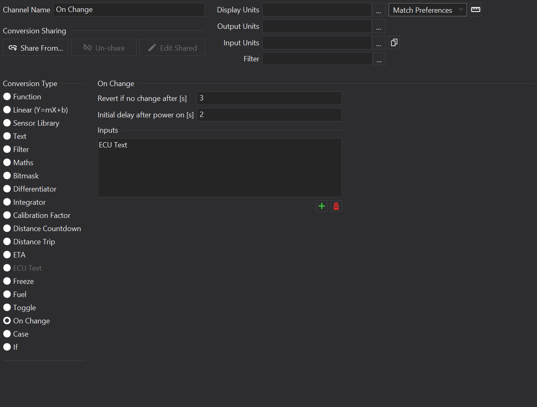The width and height of the screenshot is (537, 407).
Task: Open the Display Units ellipsis browse button
Action: tap(379, 10)
